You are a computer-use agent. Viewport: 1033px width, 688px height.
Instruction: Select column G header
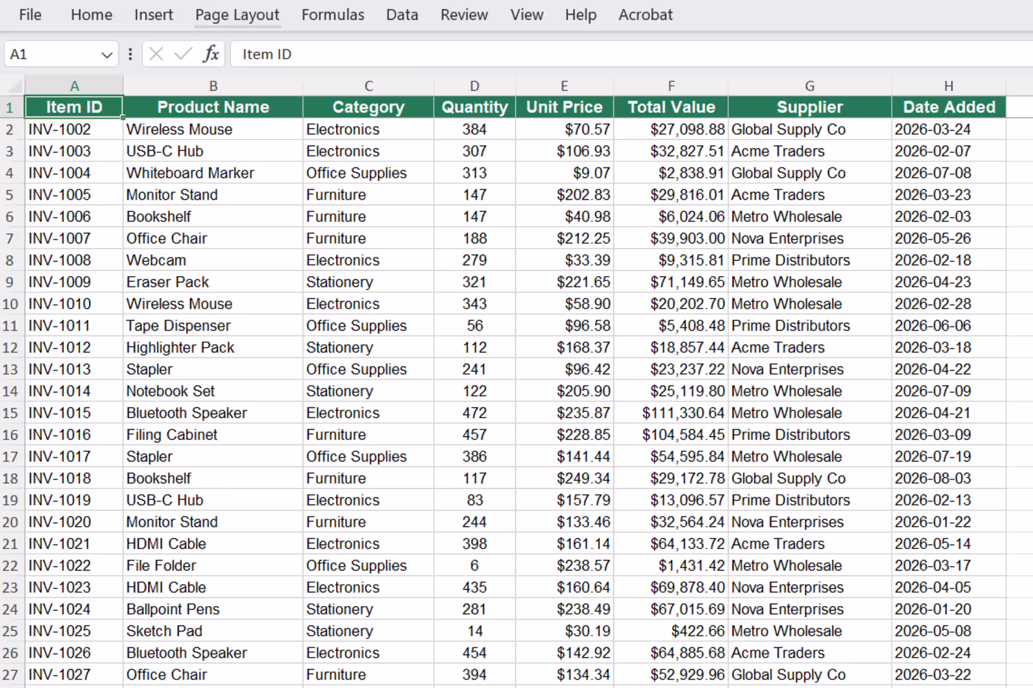[810, 86]
